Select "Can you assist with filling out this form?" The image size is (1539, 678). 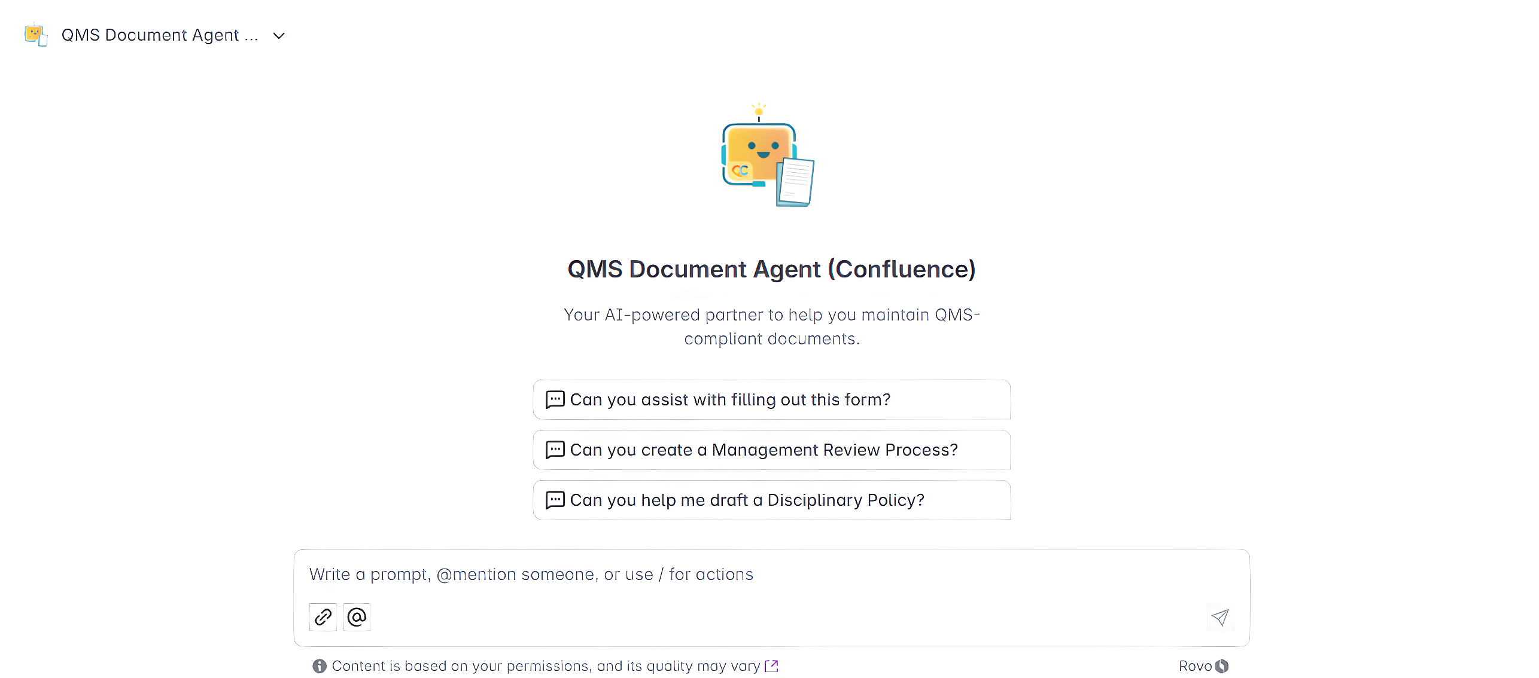click(x=771, y=399)
